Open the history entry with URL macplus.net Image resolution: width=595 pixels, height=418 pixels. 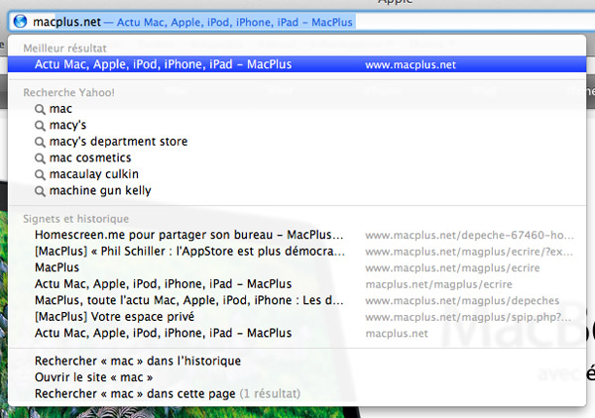pos(297,333)
